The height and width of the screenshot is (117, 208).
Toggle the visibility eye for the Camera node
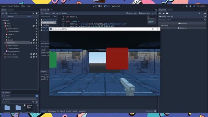[x=36, y=34]
